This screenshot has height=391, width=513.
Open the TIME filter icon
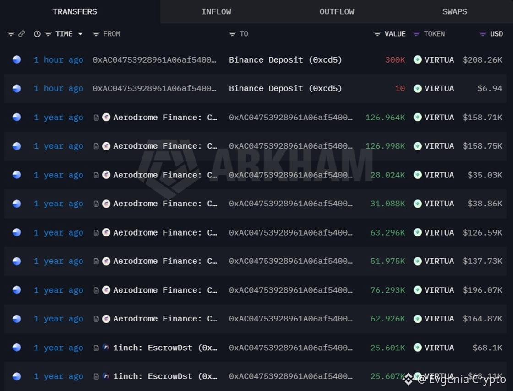point(48,34)
